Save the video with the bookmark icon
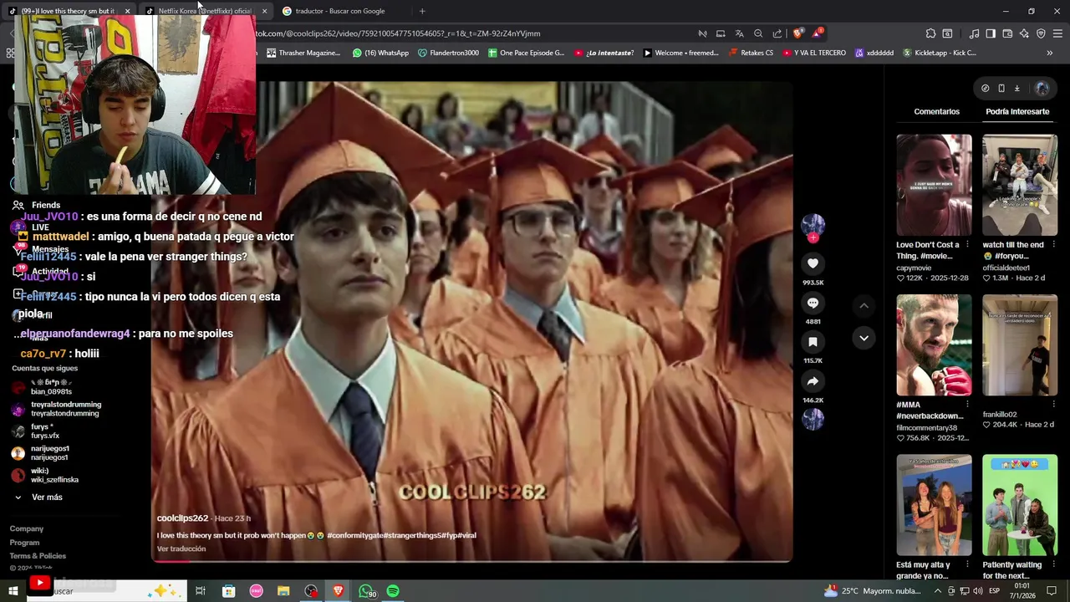 813,342
